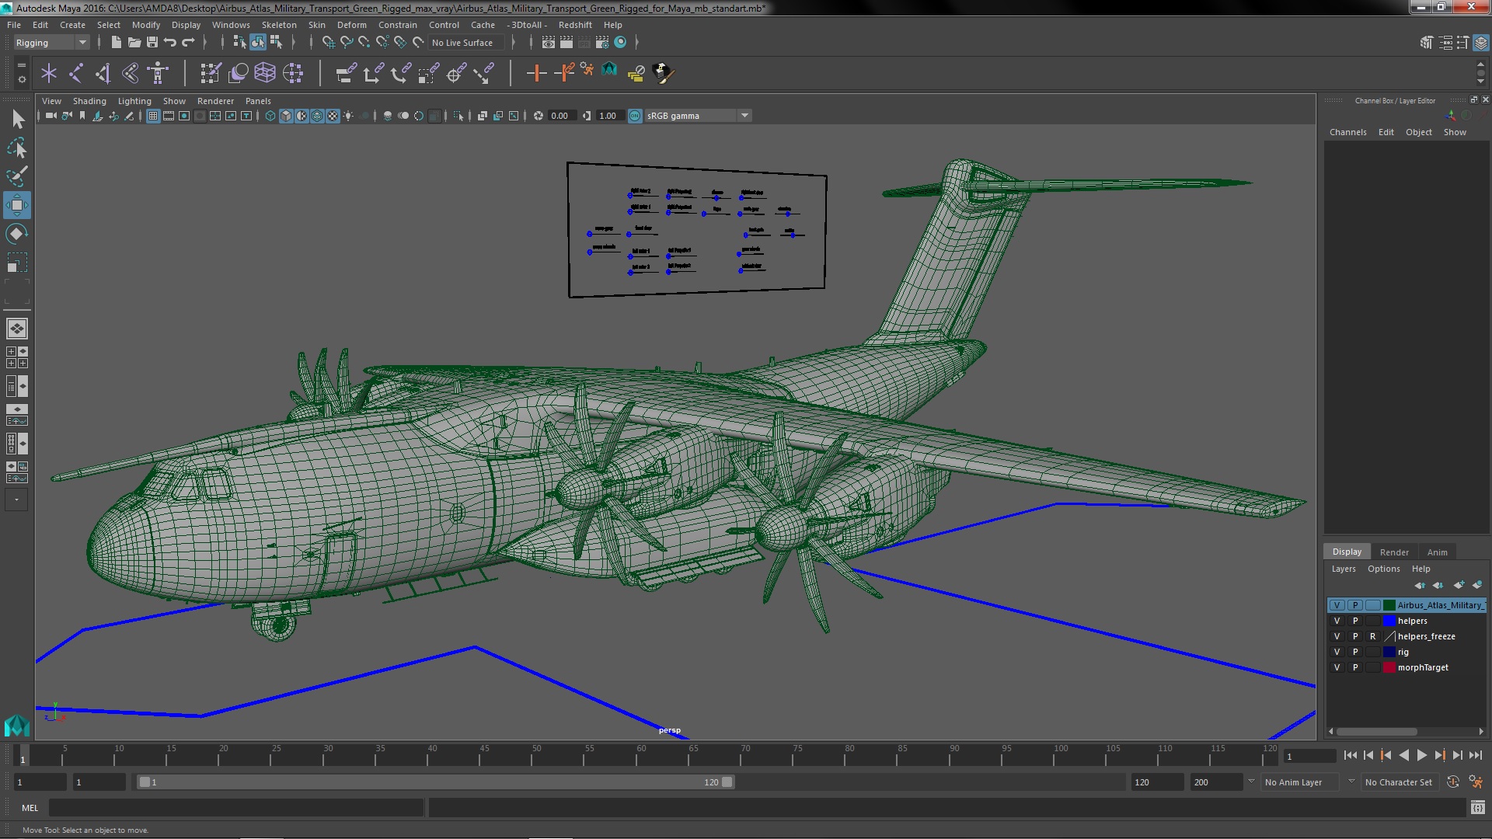Click the orange locator shelf icon

535,73
